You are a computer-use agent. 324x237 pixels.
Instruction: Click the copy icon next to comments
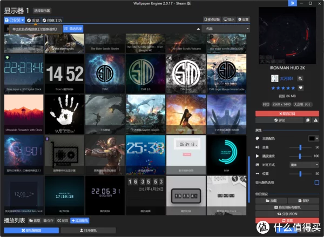(x=307, y=120)
